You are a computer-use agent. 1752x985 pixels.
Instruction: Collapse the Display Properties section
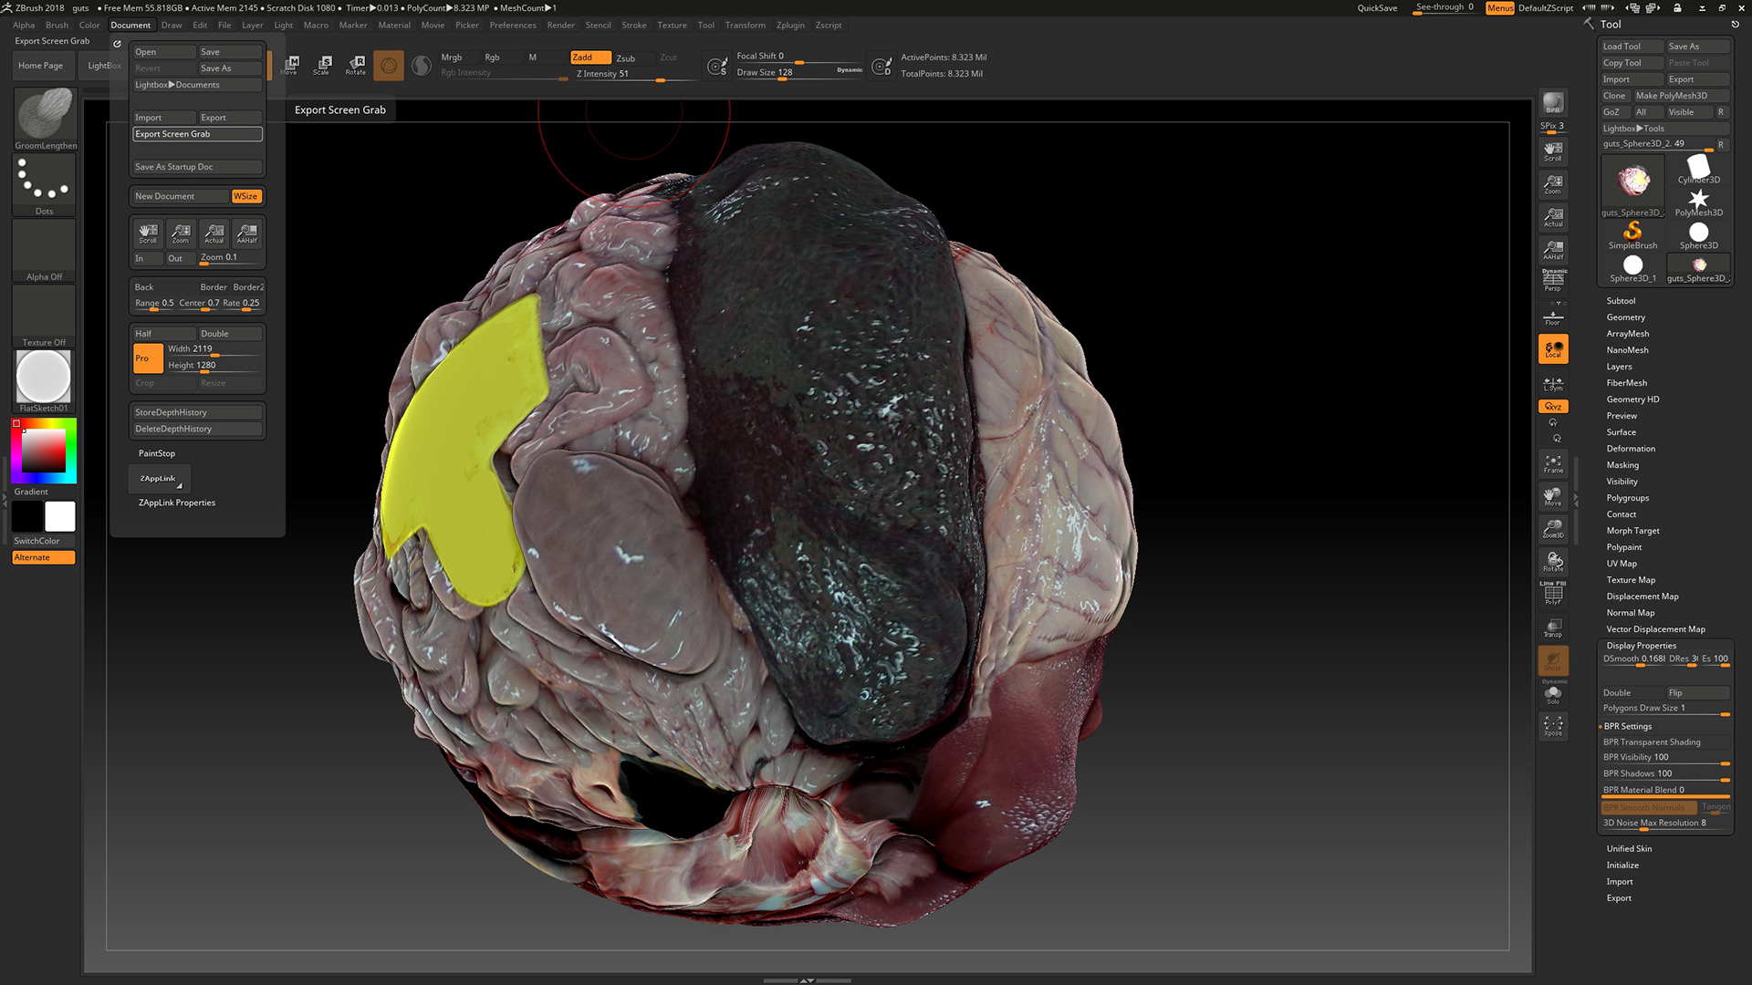[x=1641, y=645]
